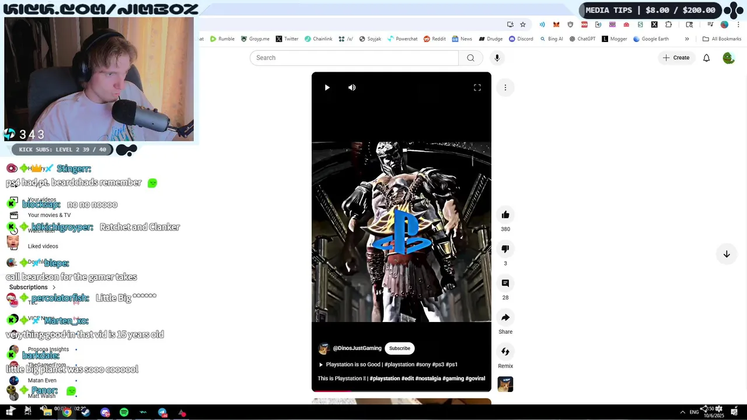This screenshot has width=747, height=420.
Task: Submit search with magnifier button
Action: pyautogui.click(x=470, y=58)
